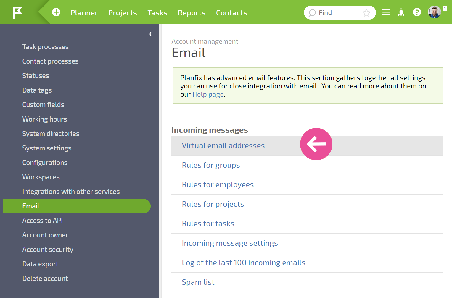Click the star favorites icon in Find box
Image resolution: width=452 pixels, height=298 pixels.
366,13
